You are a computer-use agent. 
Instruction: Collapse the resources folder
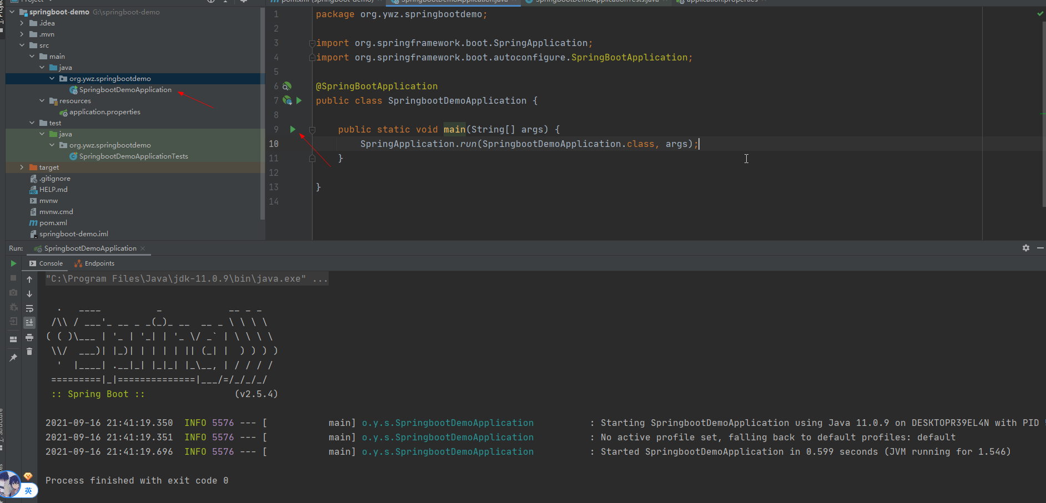click(42, 100)
